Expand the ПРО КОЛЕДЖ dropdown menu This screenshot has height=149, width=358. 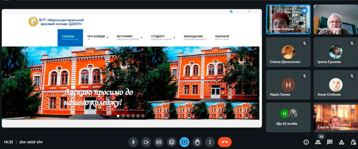97,37
